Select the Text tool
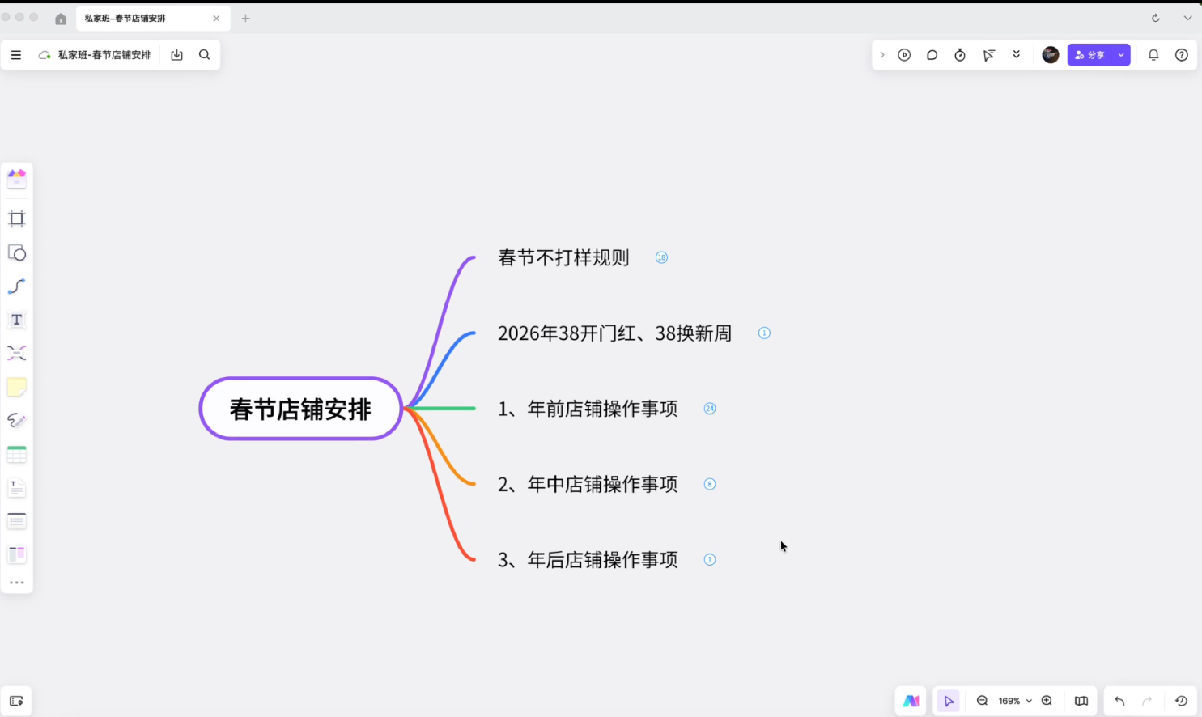Screen dimensions: 1202x717 16,320
